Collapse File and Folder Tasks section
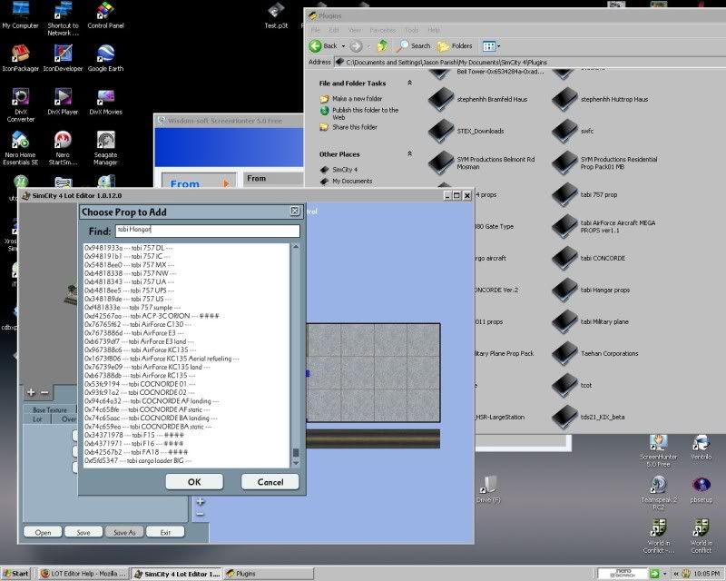Viewport: 726px width, 581px height. [x=410, y=83]
